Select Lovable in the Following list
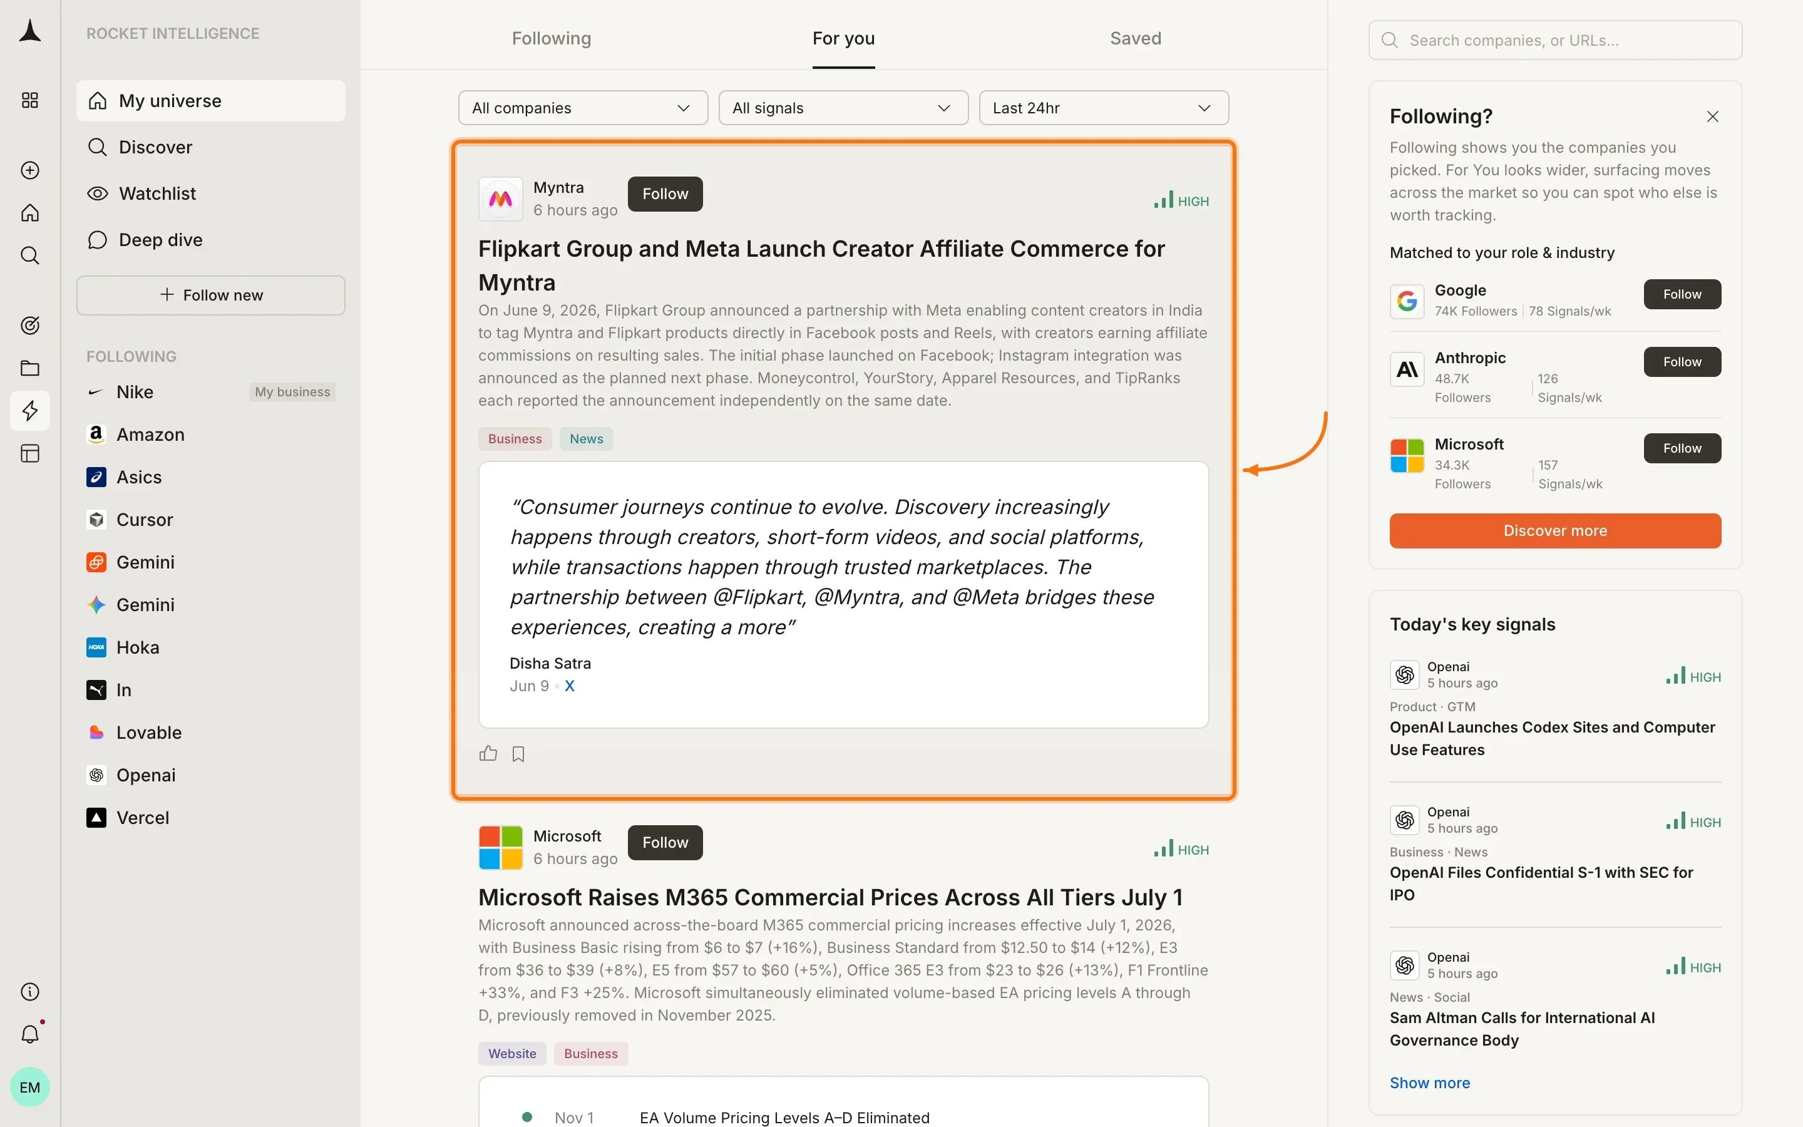Image resolution: width=1803 pixels, height=1127 pixels. point(211,733)
